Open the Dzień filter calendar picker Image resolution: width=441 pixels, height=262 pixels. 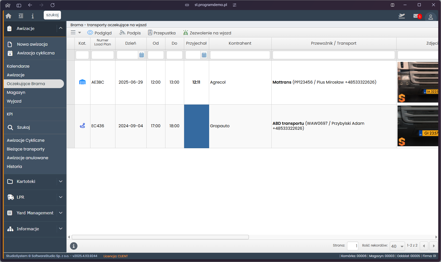[x=142, y=55]
